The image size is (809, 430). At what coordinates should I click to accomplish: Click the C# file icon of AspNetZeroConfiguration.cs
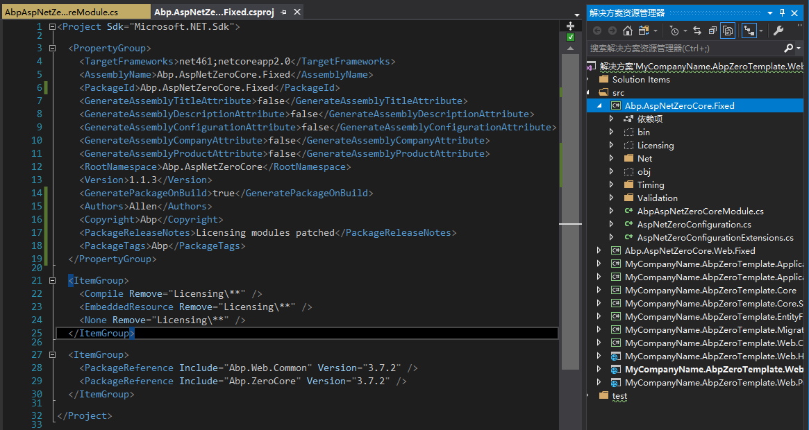point(628,224)
